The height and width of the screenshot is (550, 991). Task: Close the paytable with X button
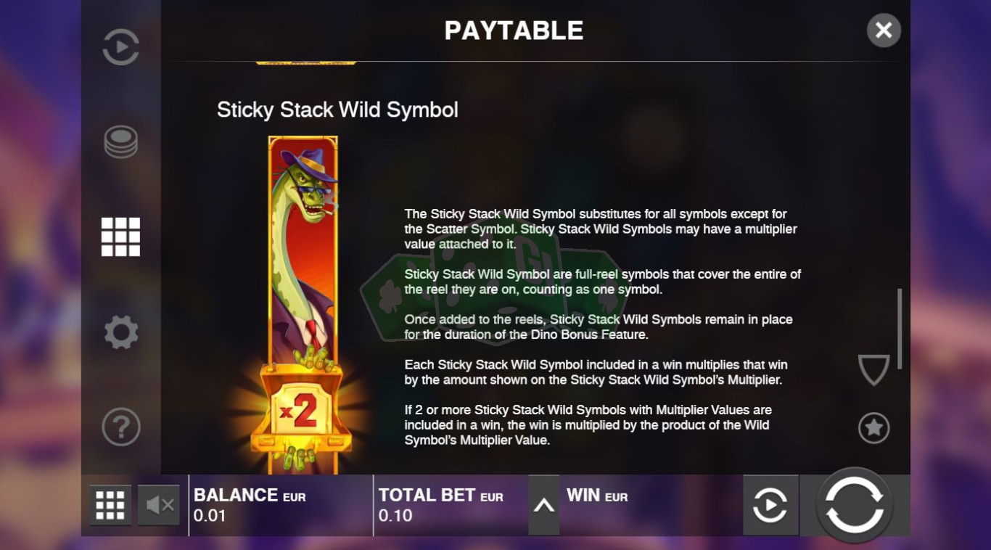click(x=884, y=30)
